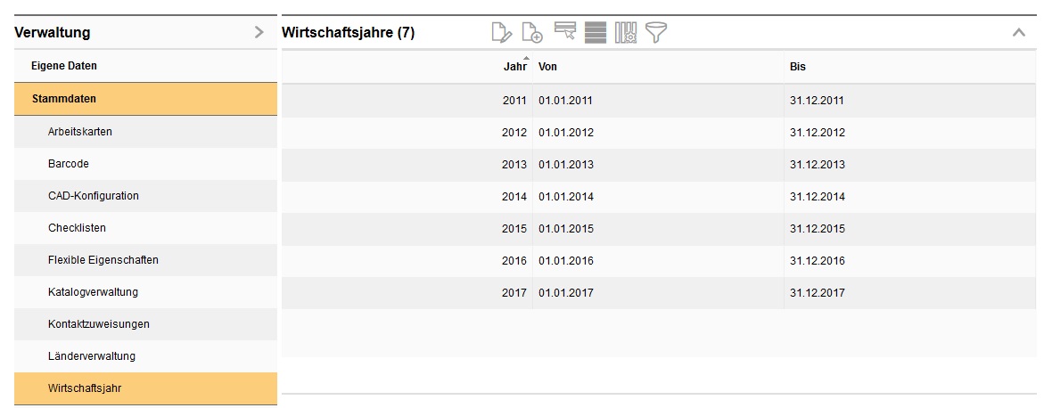Select Stammdaten menu section

coord(64,99)
